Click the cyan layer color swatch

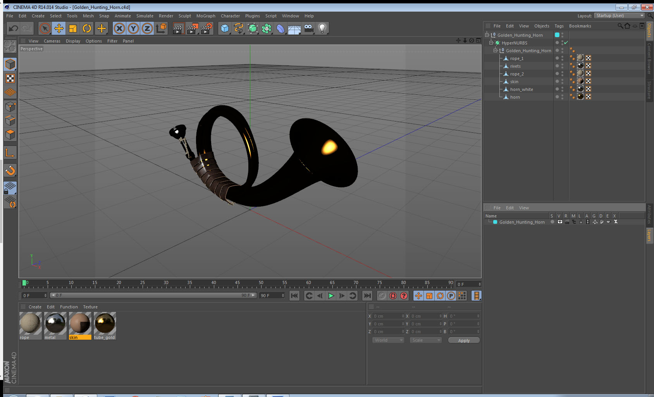click(x=495, y=222)
